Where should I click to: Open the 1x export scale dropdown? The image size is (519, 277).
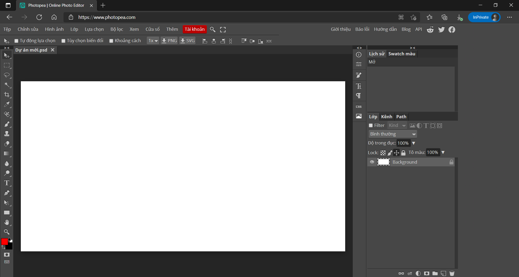point(153,41)
